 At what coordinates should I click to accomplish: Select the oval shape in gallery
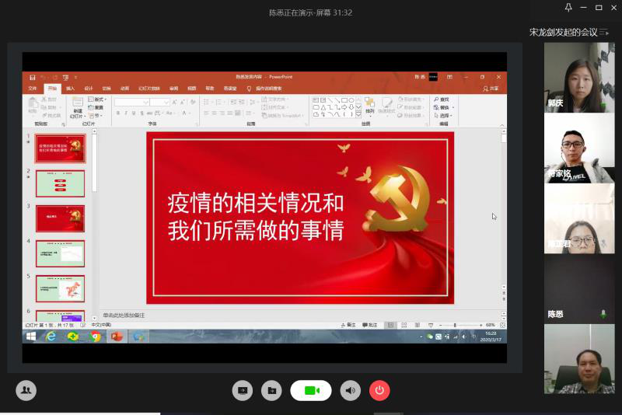(351, 100)
